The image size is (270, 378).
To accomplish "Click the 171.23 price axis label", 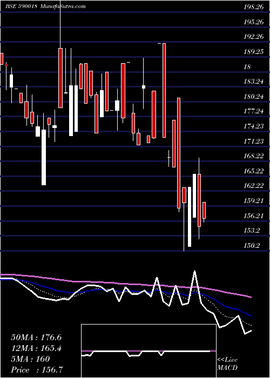I will (253, 141).
